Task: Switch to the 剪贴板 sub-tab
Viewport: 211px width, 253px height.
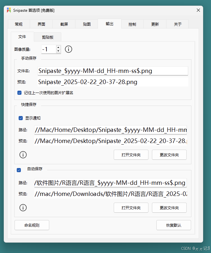Action: (x=48, y=37)
